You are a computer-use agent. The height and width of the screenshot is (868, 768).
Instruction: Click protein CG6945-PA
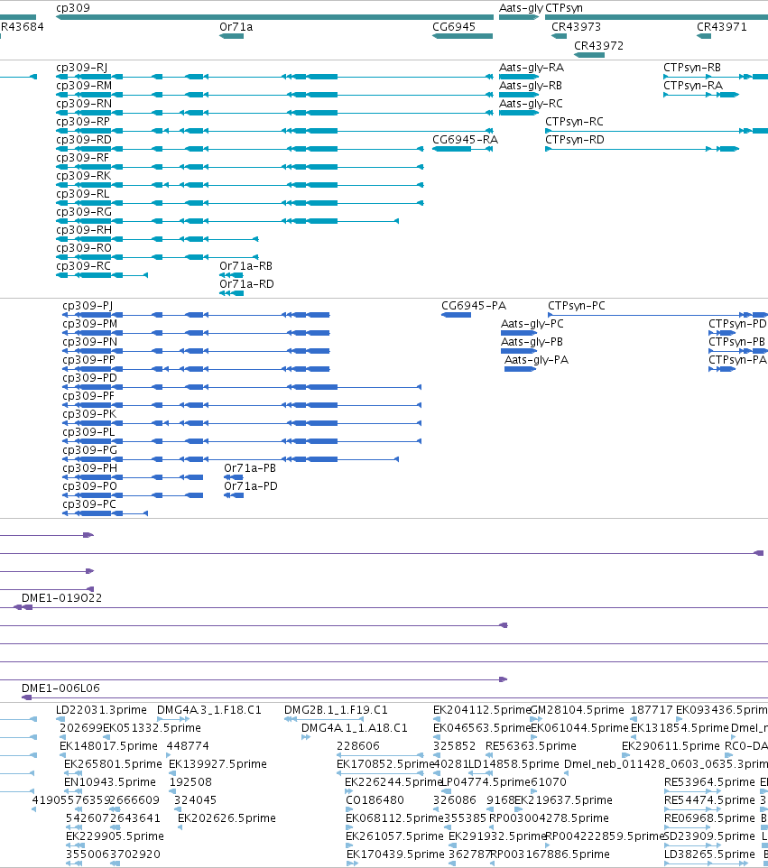coord(457,315)
